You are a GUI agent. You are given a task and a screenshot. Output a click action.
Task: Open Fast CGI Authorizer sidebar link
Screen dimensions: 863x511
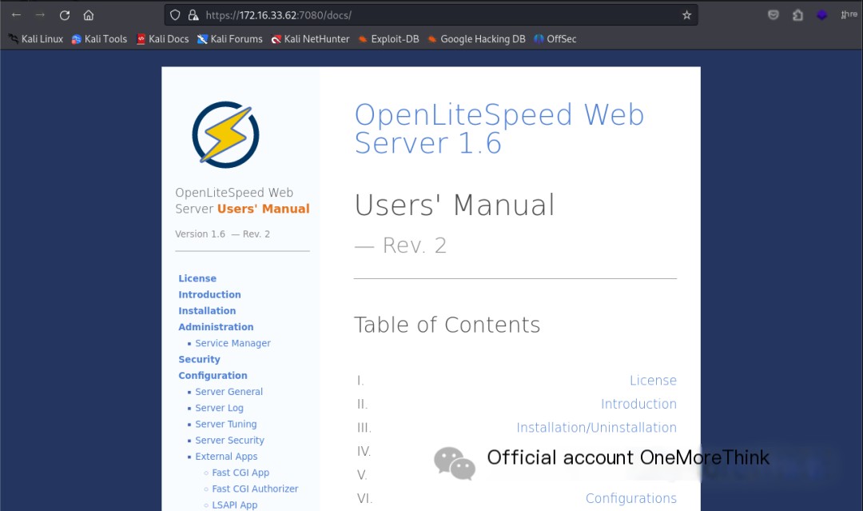point(255,489)
